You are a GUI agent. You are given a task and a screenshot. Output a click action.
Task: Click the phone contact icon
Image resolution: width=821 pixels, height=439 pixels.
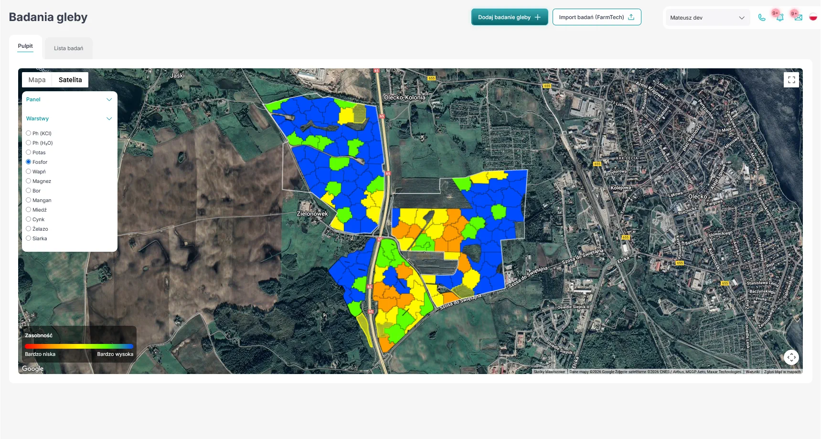click(x=762, y=18)
